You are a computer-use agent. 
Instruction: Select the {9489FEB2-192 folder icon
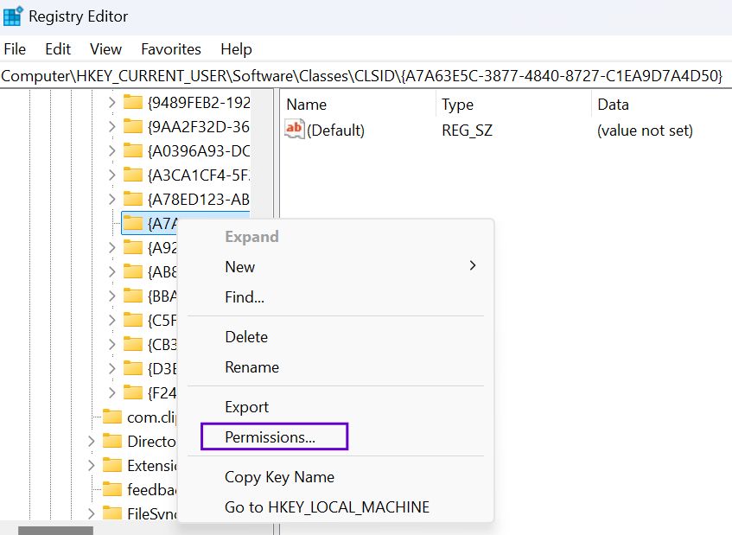(x=132, y=103)
